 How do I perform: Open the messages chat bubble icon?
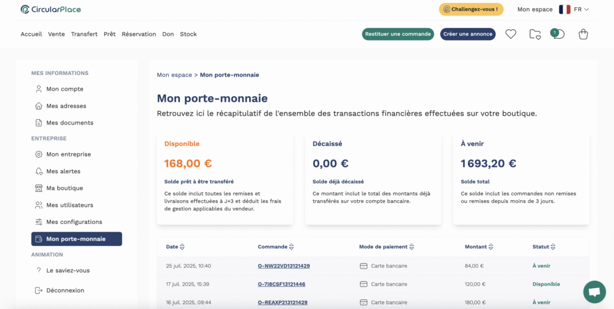[x=557, y=33]
